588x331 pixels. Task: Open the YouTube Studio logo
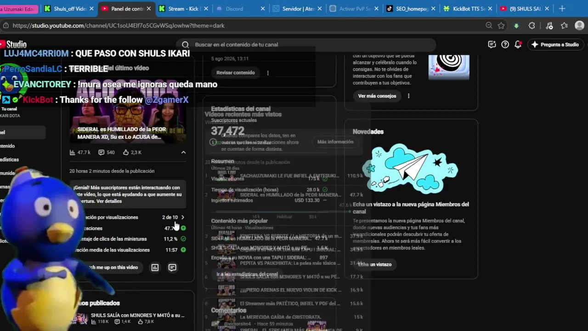coord(14,45)
